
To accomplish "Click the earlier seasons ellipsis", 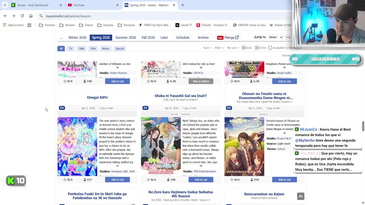I will (x=61, y=38).
